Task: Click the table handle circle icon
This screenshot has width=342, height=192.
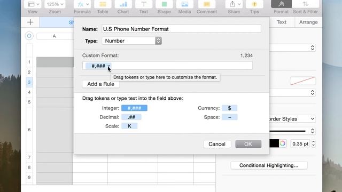Action: point(29,36)
